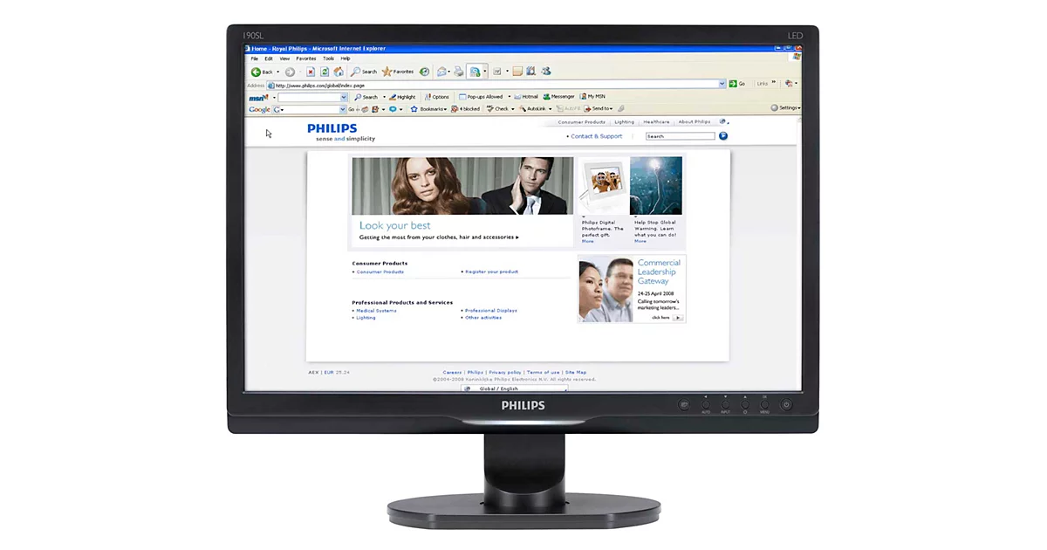This screenshot has width=1047, height=550.
Task: Open Hotmail from the MSN toolbar
Action: [x=526, y=97]
